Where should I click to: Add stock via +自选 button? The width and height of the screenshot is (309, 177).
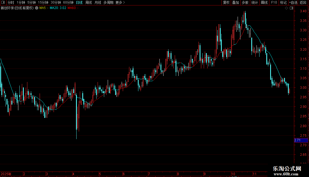point(293,2)
